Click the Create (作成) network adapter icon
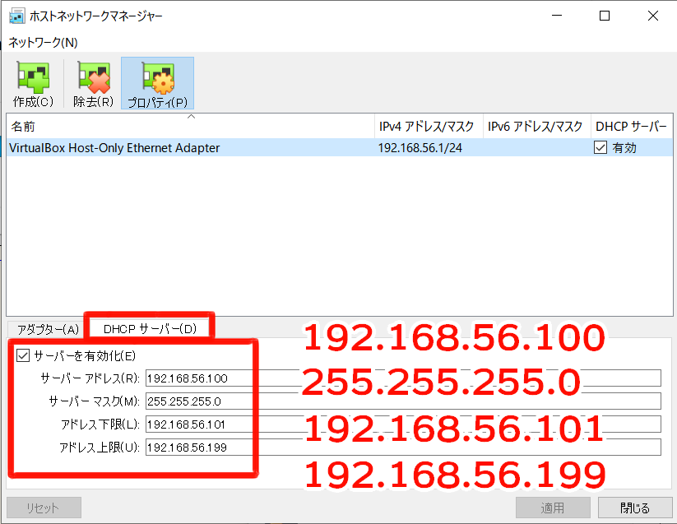The height and width of the screenshot is (524, 677). point(33,83)
